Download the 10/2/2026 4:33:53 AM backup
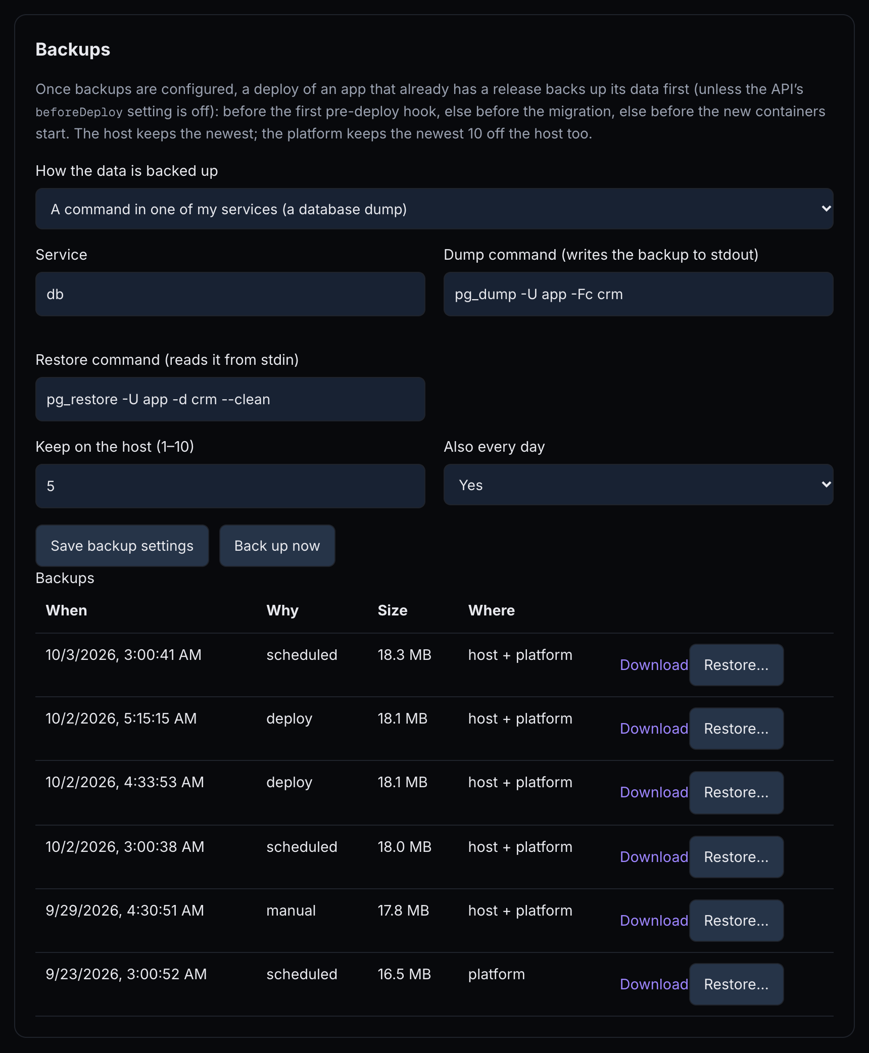Viewport: 869px width, 1053px height. tap(654, 792)
